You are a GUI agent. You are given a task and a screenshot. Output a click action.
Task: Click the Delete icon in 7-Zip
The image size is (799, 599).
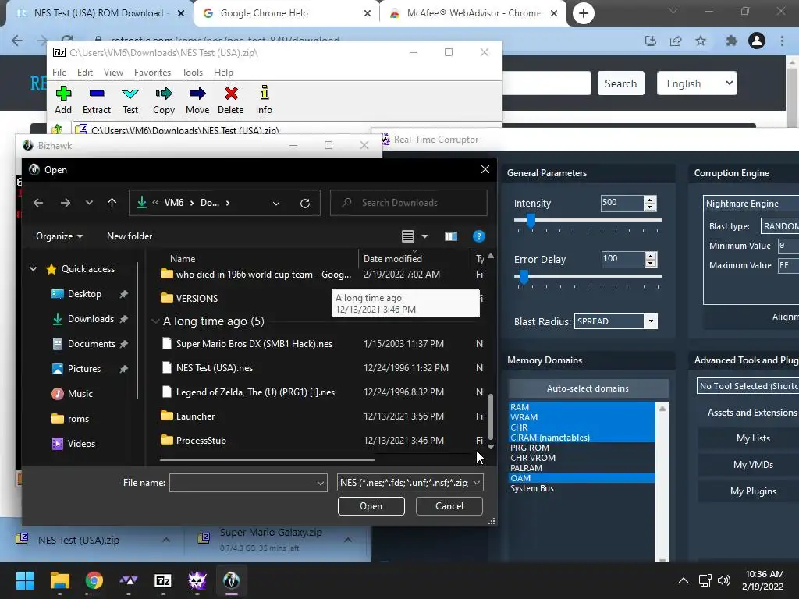click(x=231, y=94)
